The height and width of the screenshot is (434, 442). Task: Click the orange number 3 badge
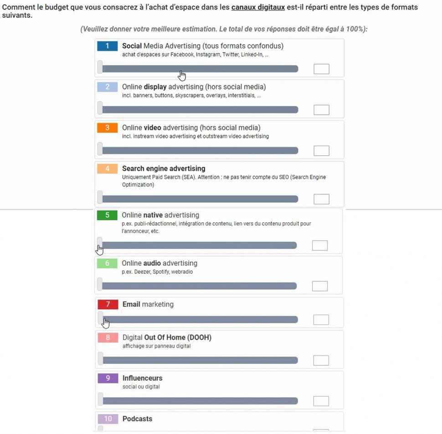108,128
